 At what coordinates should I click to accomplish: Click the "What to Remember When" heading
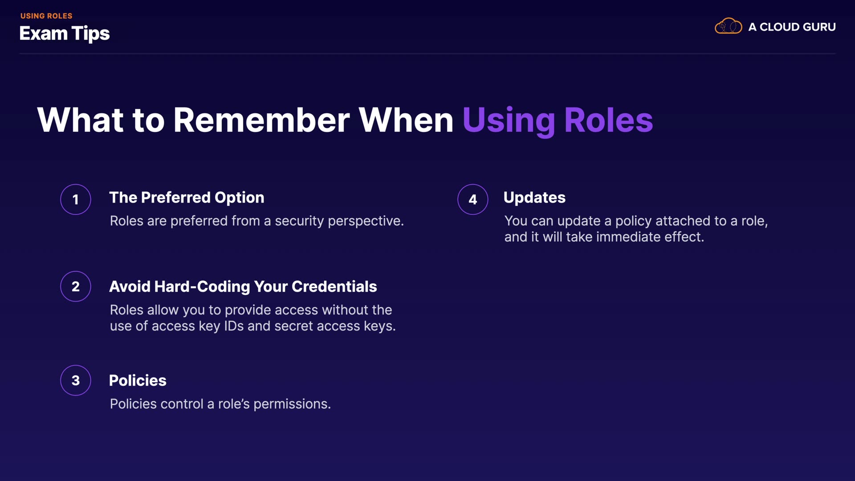pos(245,120)
